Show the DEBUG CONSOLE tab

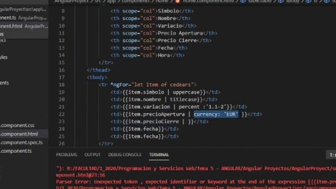tap(125, 154)
